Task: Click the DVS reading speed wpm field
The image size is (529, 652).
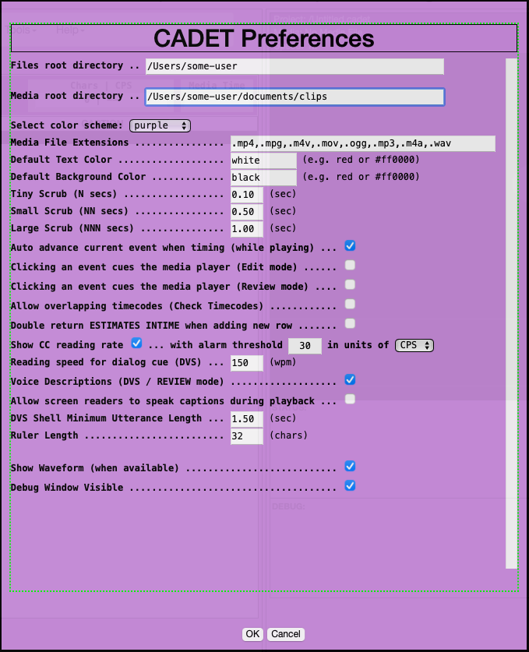Action: point(247,363)
